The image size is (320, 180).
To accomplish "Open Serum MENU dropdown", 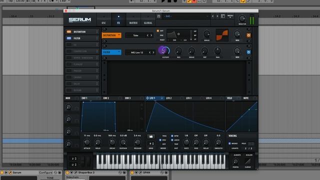I will click(230, 16).
